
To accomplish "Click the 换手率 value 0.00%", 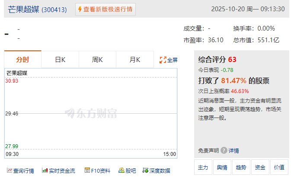I will pyautogui.click(x=266, y=28).
